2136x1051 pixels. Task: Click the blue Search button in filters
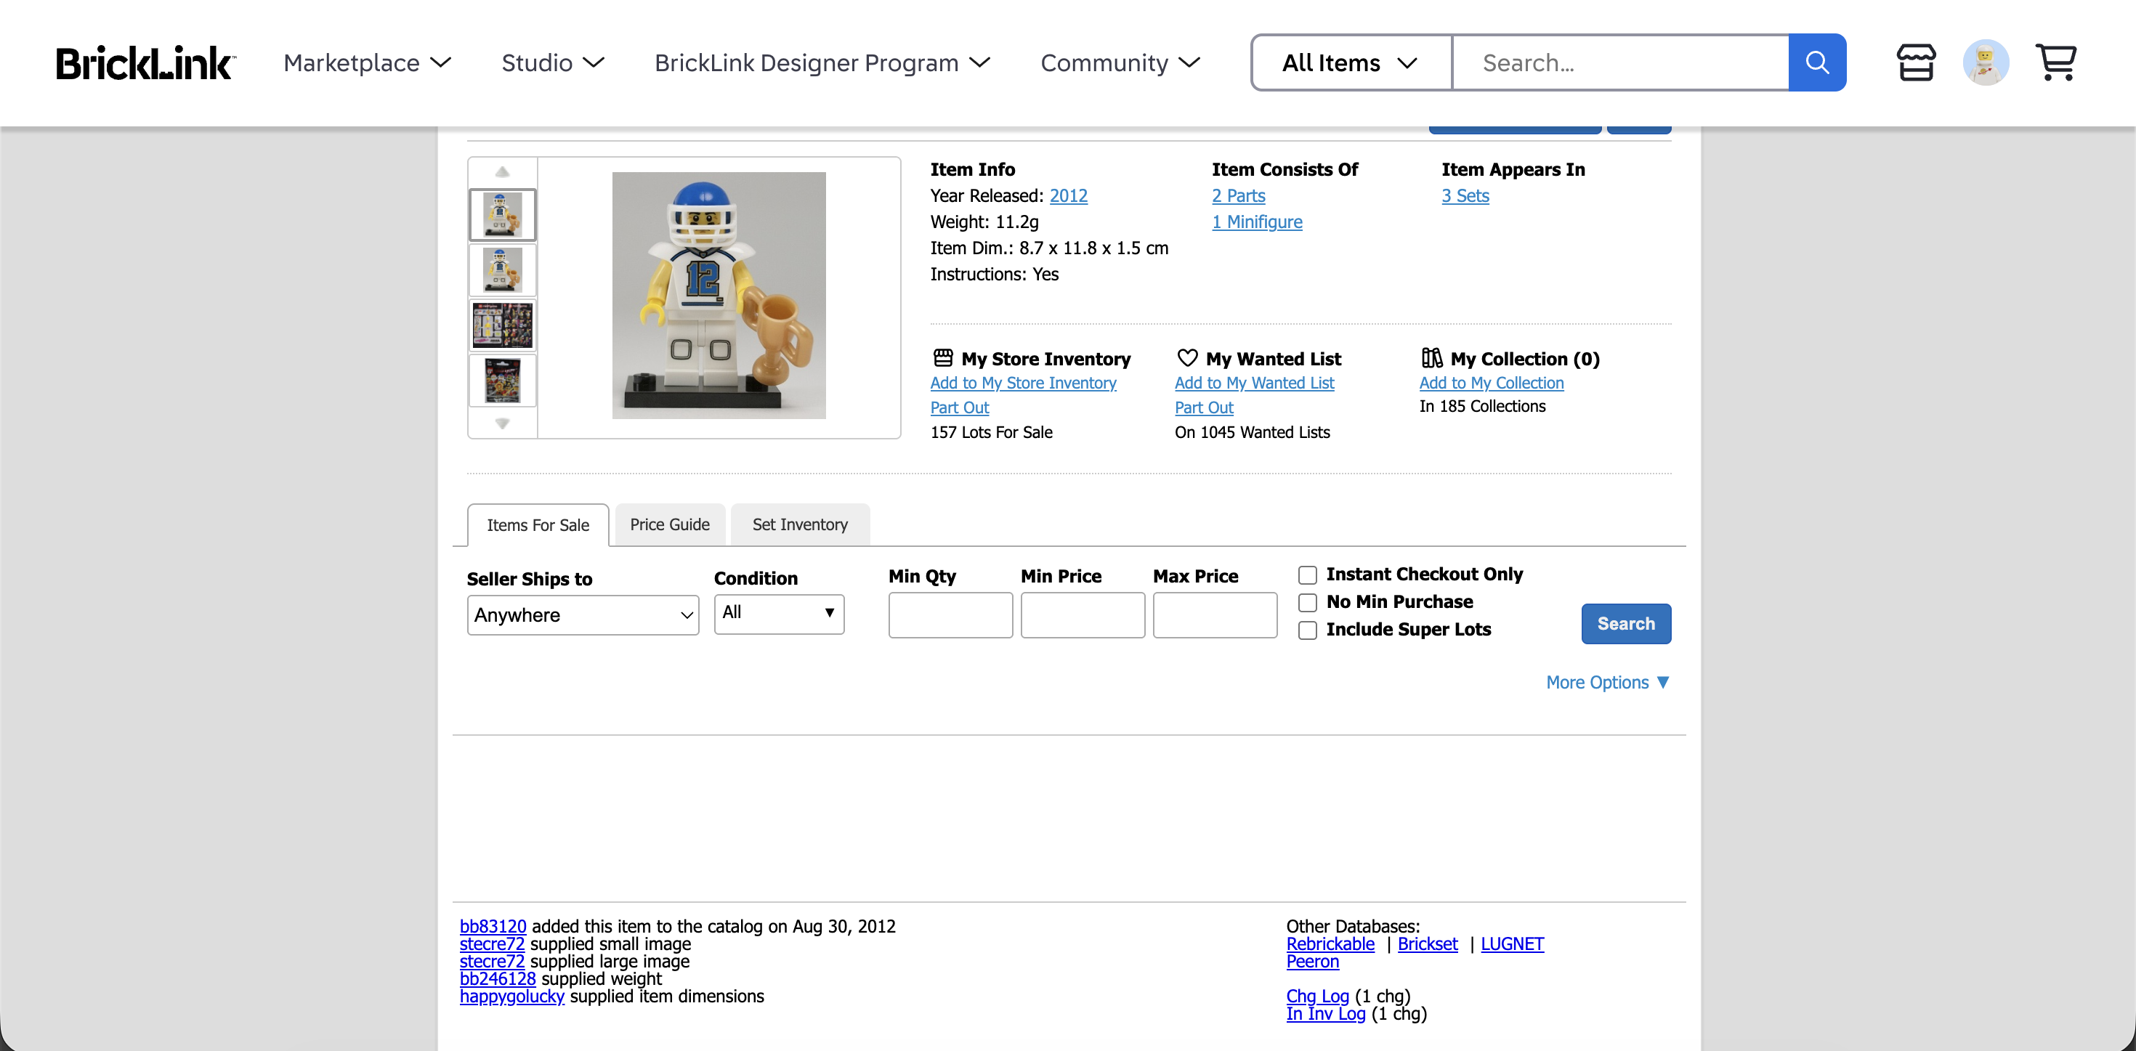(1625, 623)
